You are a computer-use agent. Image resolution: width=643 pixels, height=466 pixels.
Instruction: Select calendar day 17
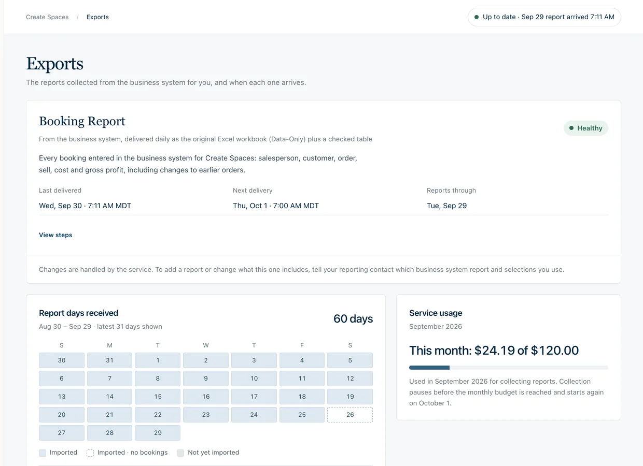pos(254,397)
